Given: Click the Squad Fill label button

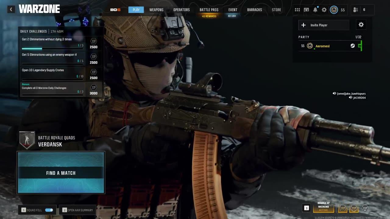Looking at the screenshot, I should tap(34, 210).
